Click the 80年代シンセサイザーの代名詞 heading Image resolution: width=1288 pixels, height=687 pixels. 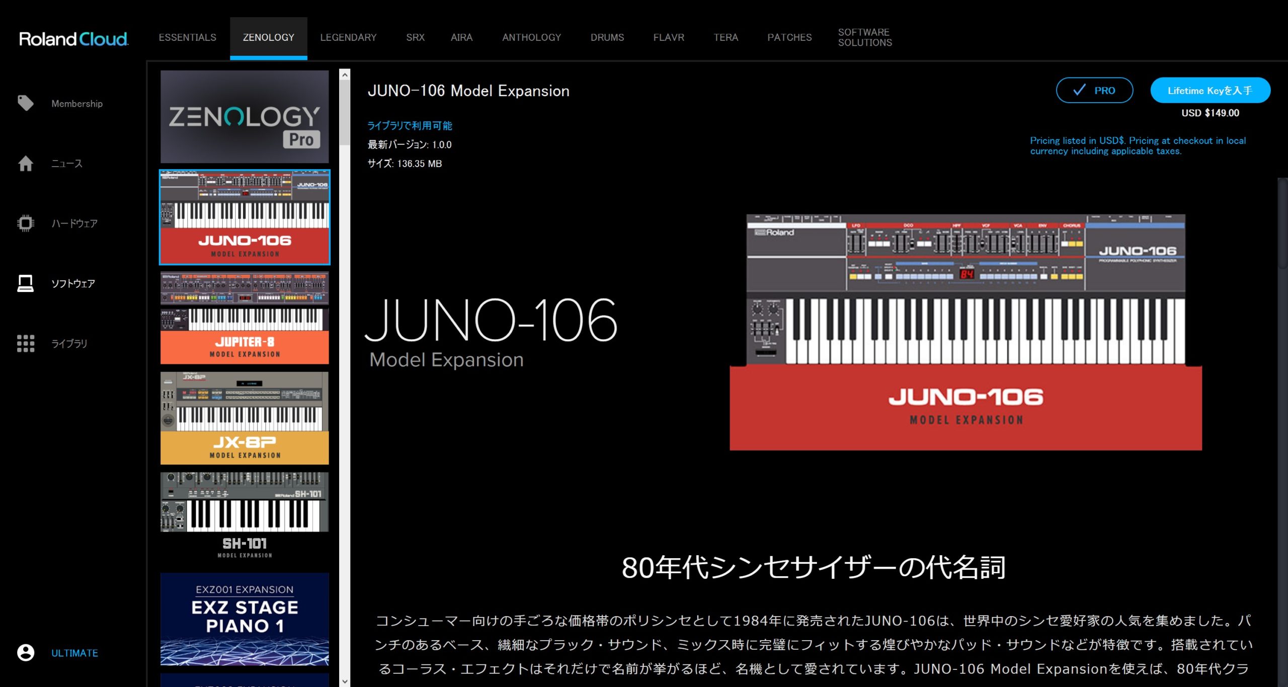[x=814, y=567]
